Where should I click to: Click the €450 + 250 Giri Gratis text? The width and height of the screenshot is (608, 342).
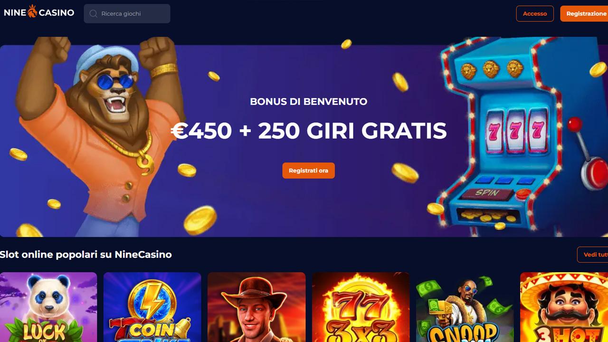click(309, 131)
